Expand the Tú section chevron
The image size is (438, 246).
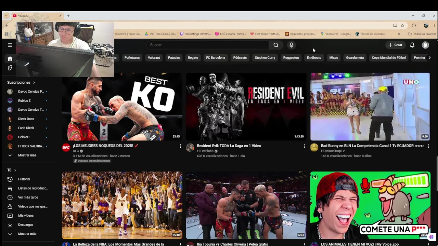tap(15, 170)
